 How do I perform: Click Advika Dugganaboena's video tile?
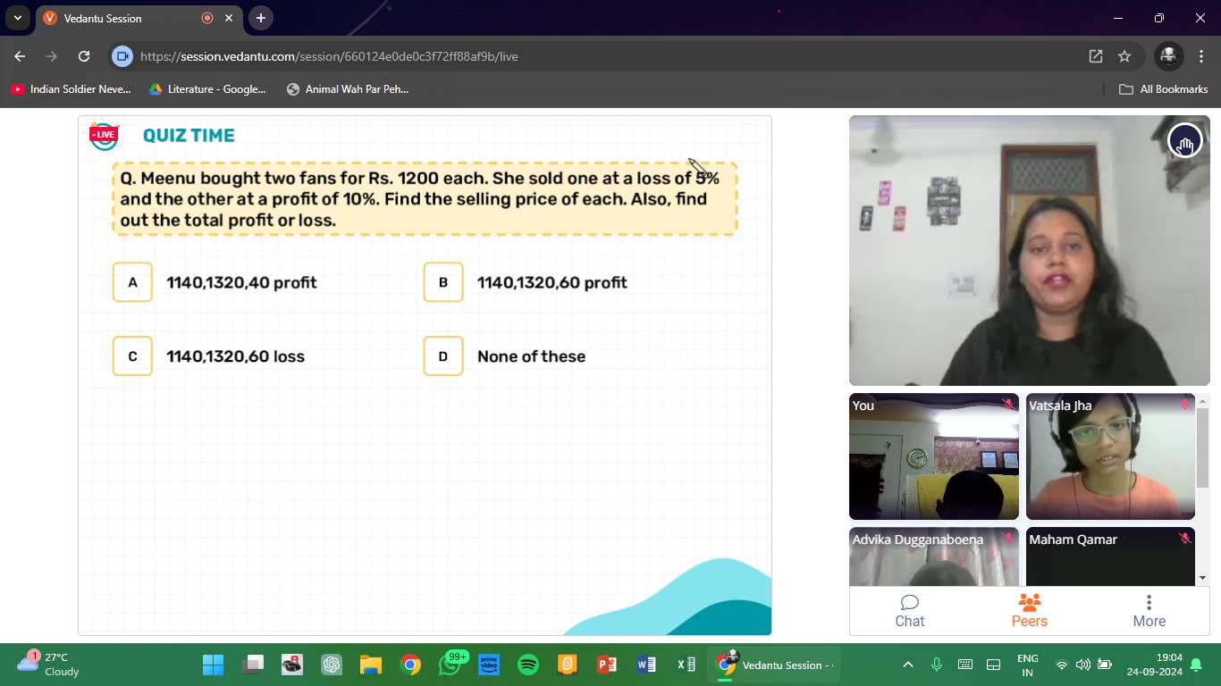pos(934,556)
